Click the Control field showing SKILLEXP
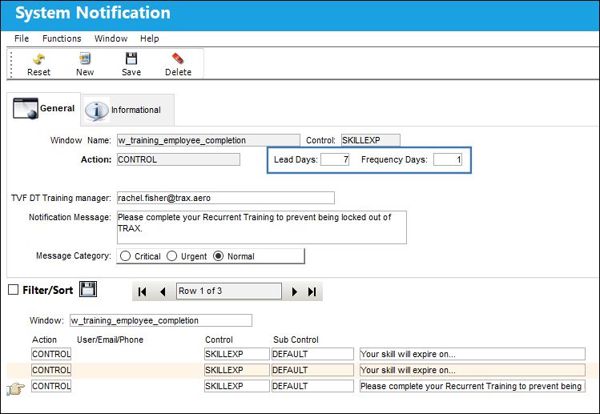The width and height of the screenshot is (600, 414). [x=371, y=140]
